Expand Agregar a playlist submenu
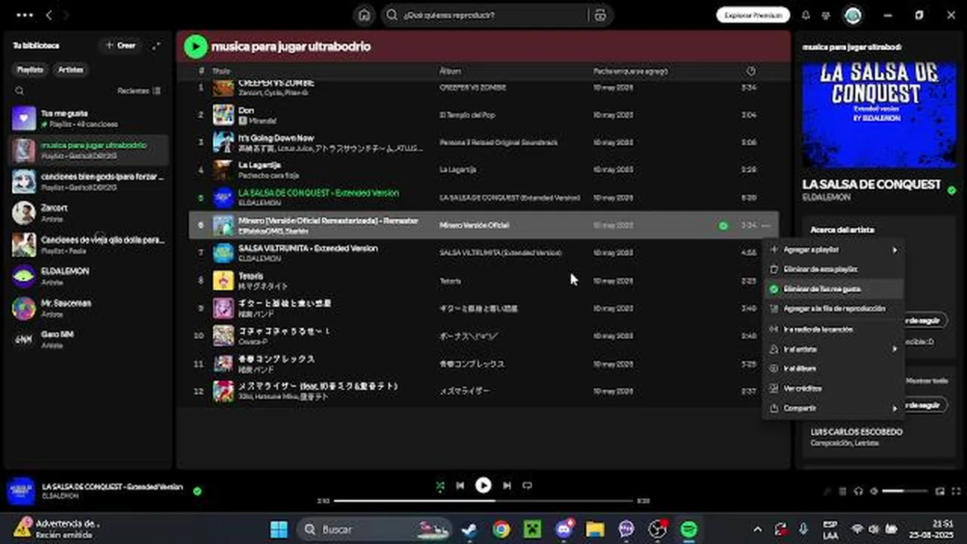Viewport: 967px width, 544px height. [x=833, y=249]
